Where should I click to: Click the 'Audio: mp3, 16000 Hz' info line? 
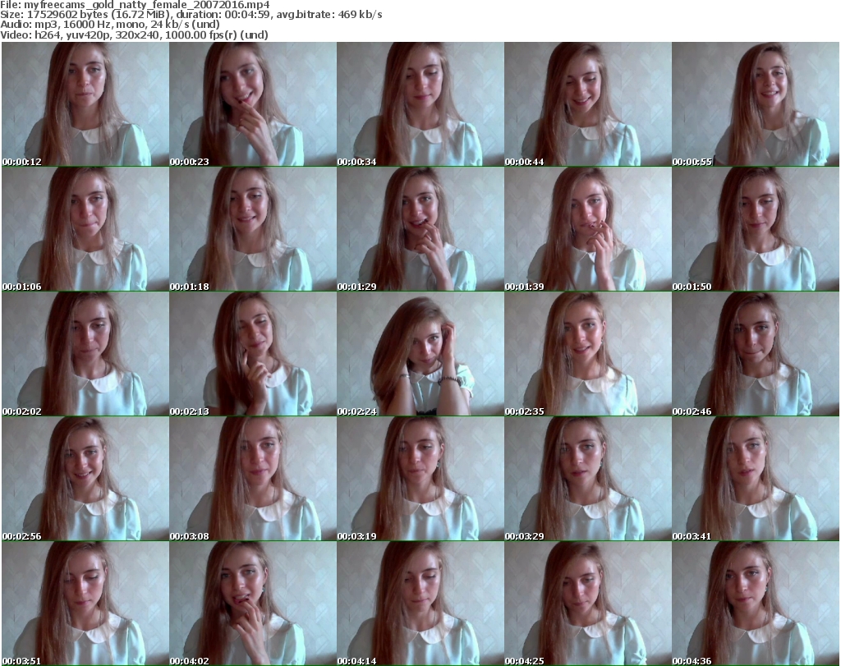pos(110,25)
